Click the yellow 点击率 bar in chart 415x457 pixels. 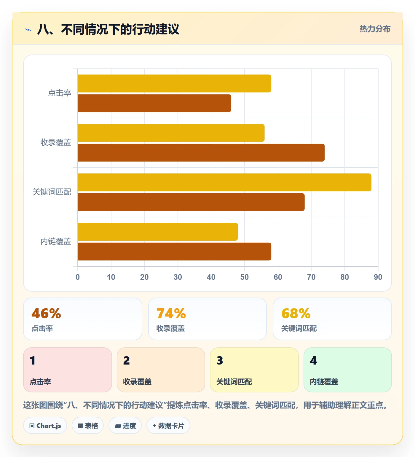click(x=174, y=84)
